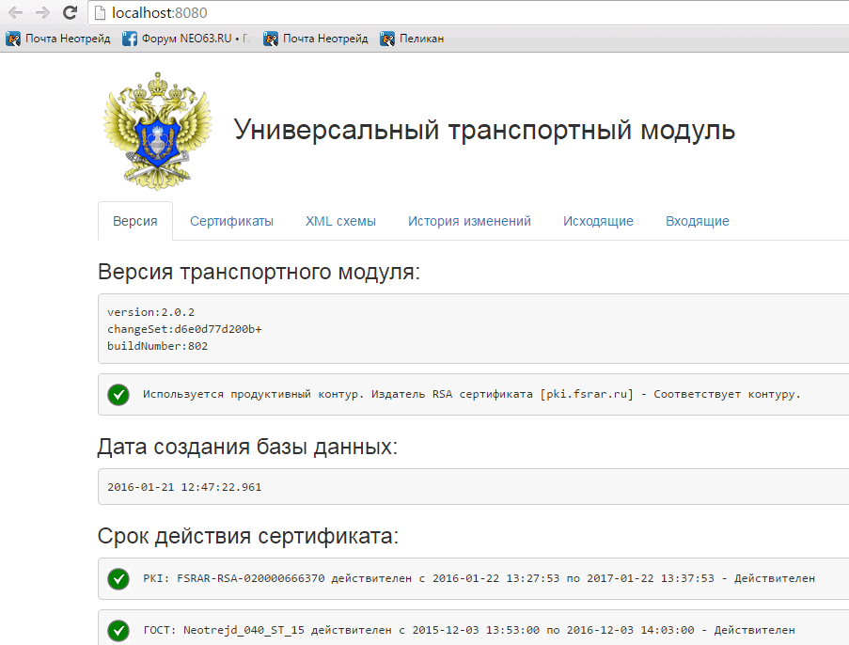
Task: Click green checkmark beside PKI certificate line
Action: point(118,578)
